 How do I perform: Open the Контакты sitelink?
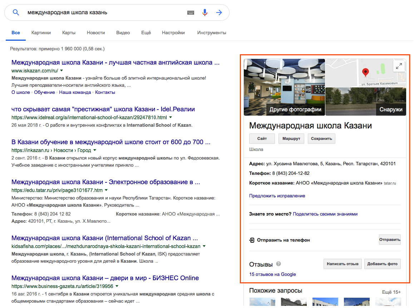[105, 92]
